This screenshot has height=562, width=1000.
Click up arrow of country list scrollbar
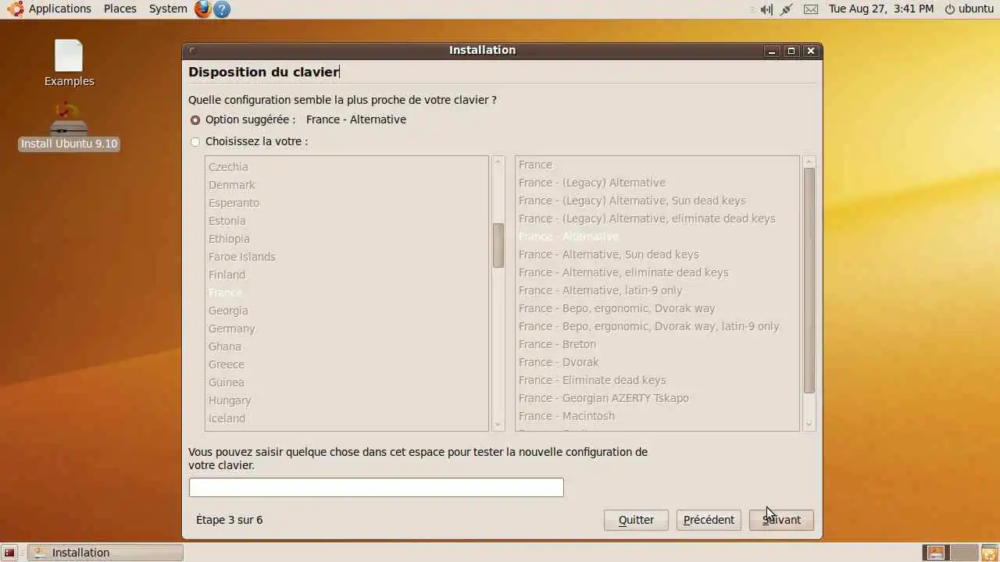(x=498, y=162)
